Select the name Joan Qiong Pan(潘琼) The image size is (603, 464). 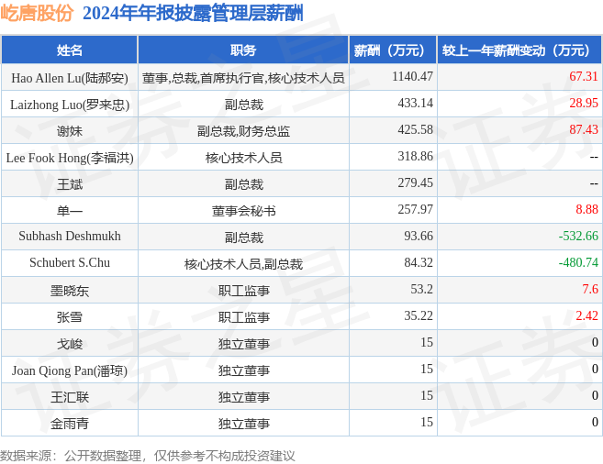pyautogui.click(x=70, y=370)
